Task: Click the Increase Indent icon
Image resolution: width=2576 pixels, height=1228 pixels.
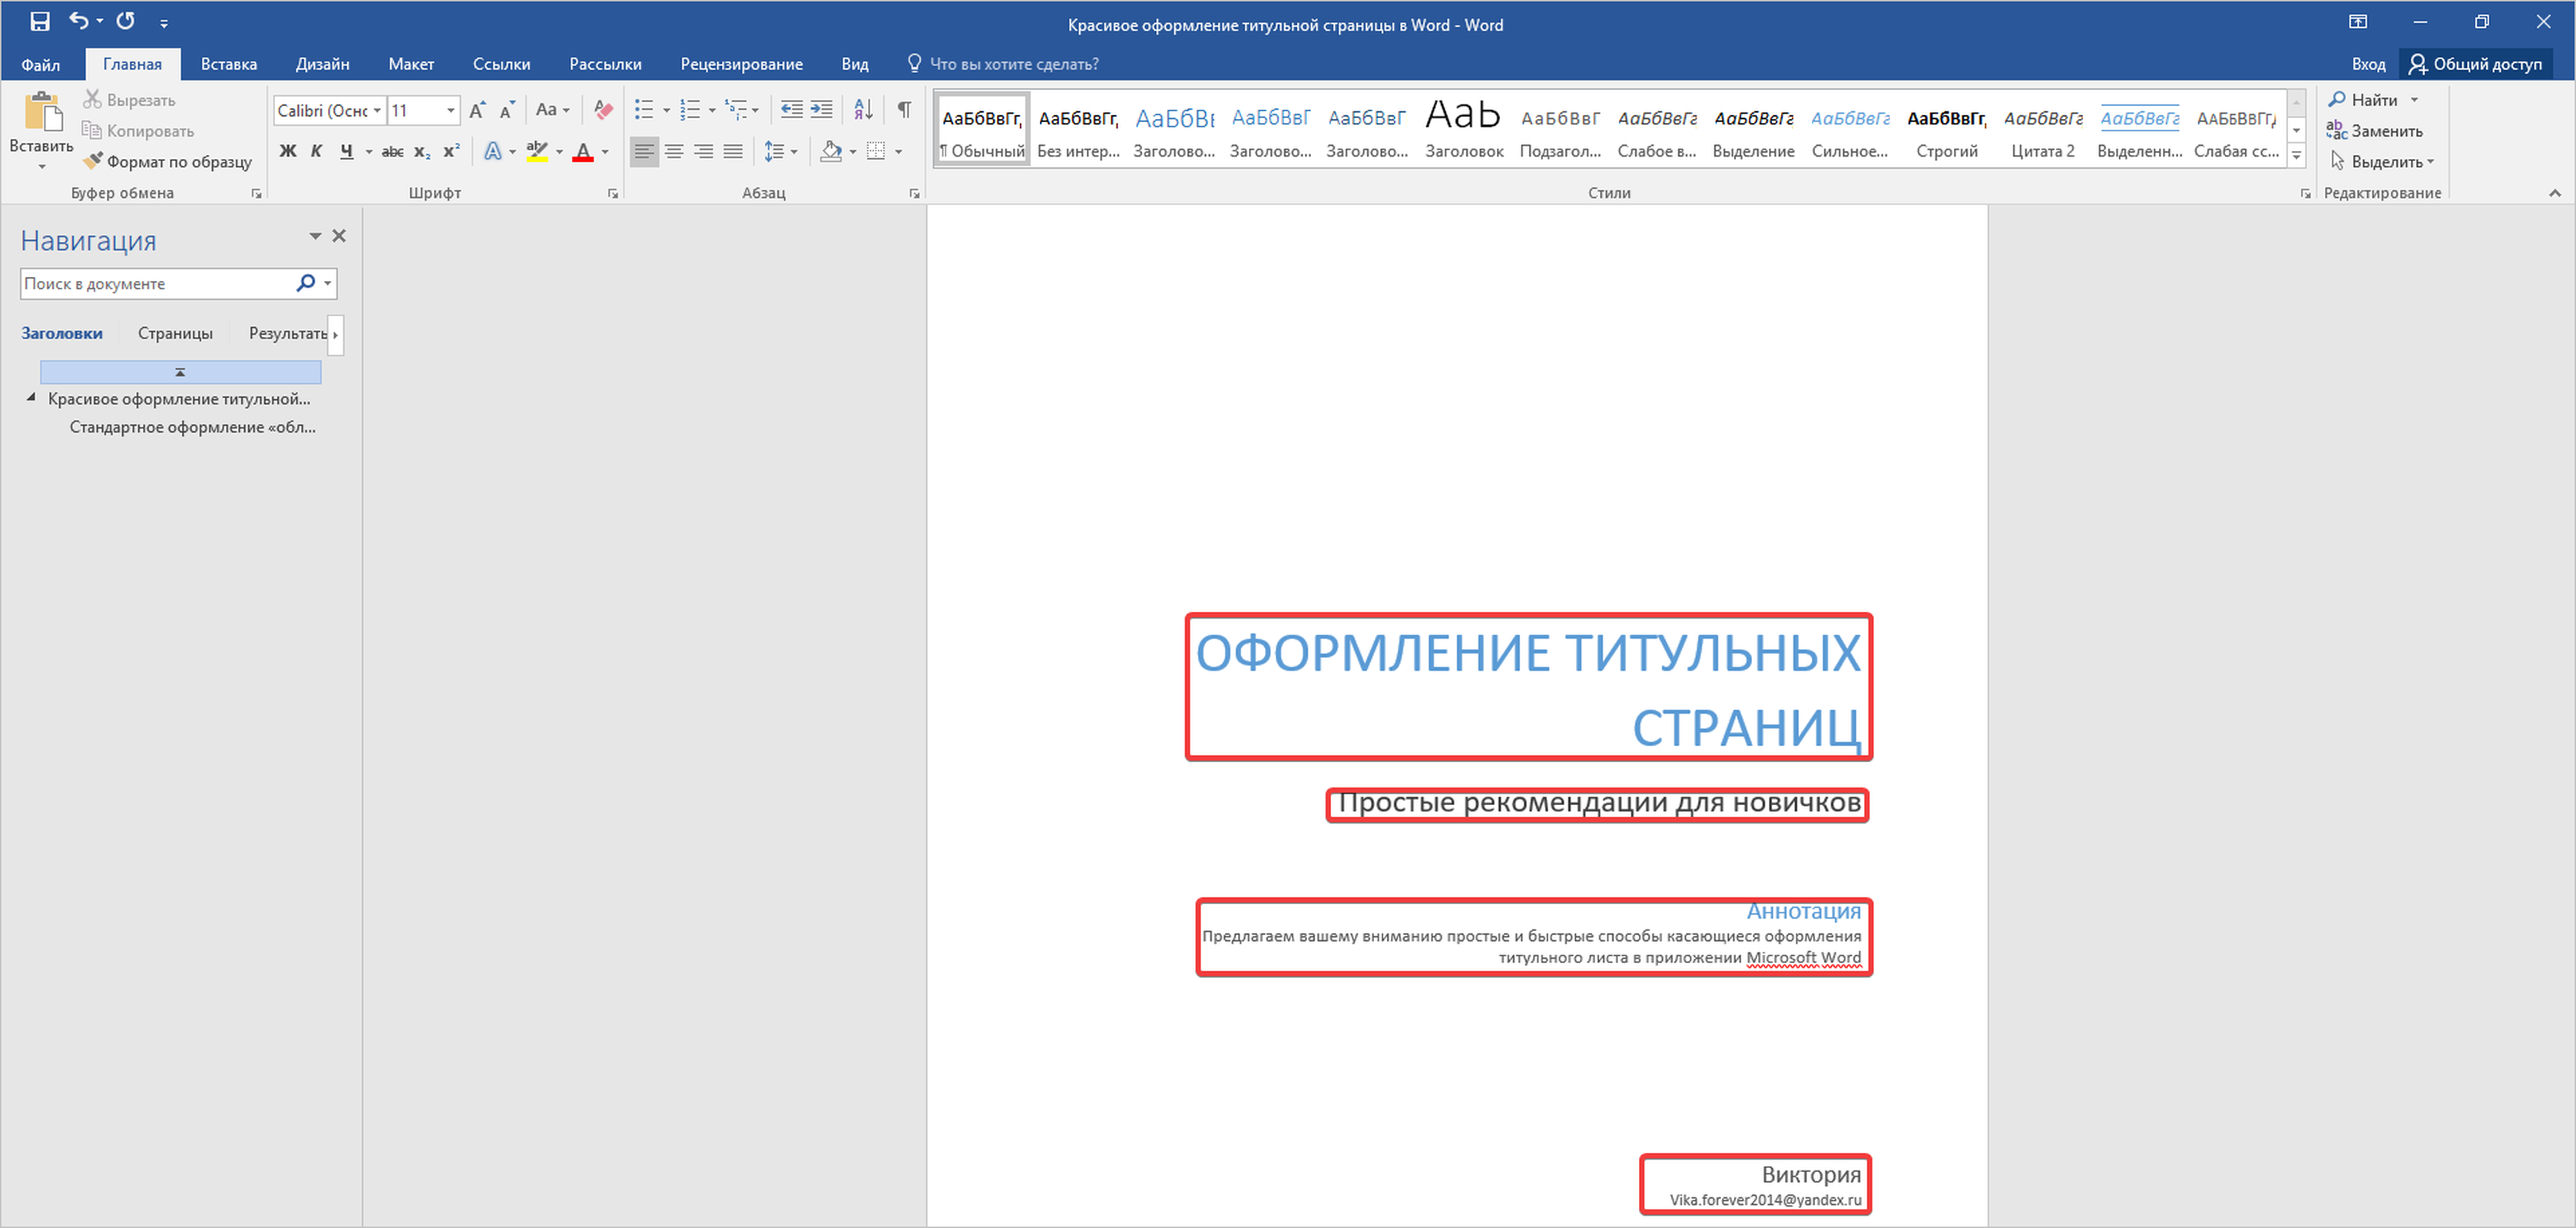Action: coord(821,110)
